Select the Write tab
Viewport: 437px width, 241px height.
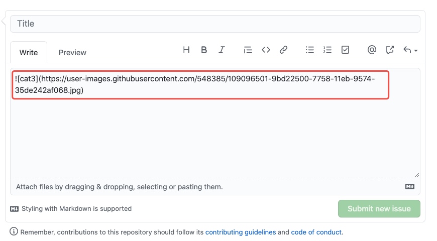(29, 52)
